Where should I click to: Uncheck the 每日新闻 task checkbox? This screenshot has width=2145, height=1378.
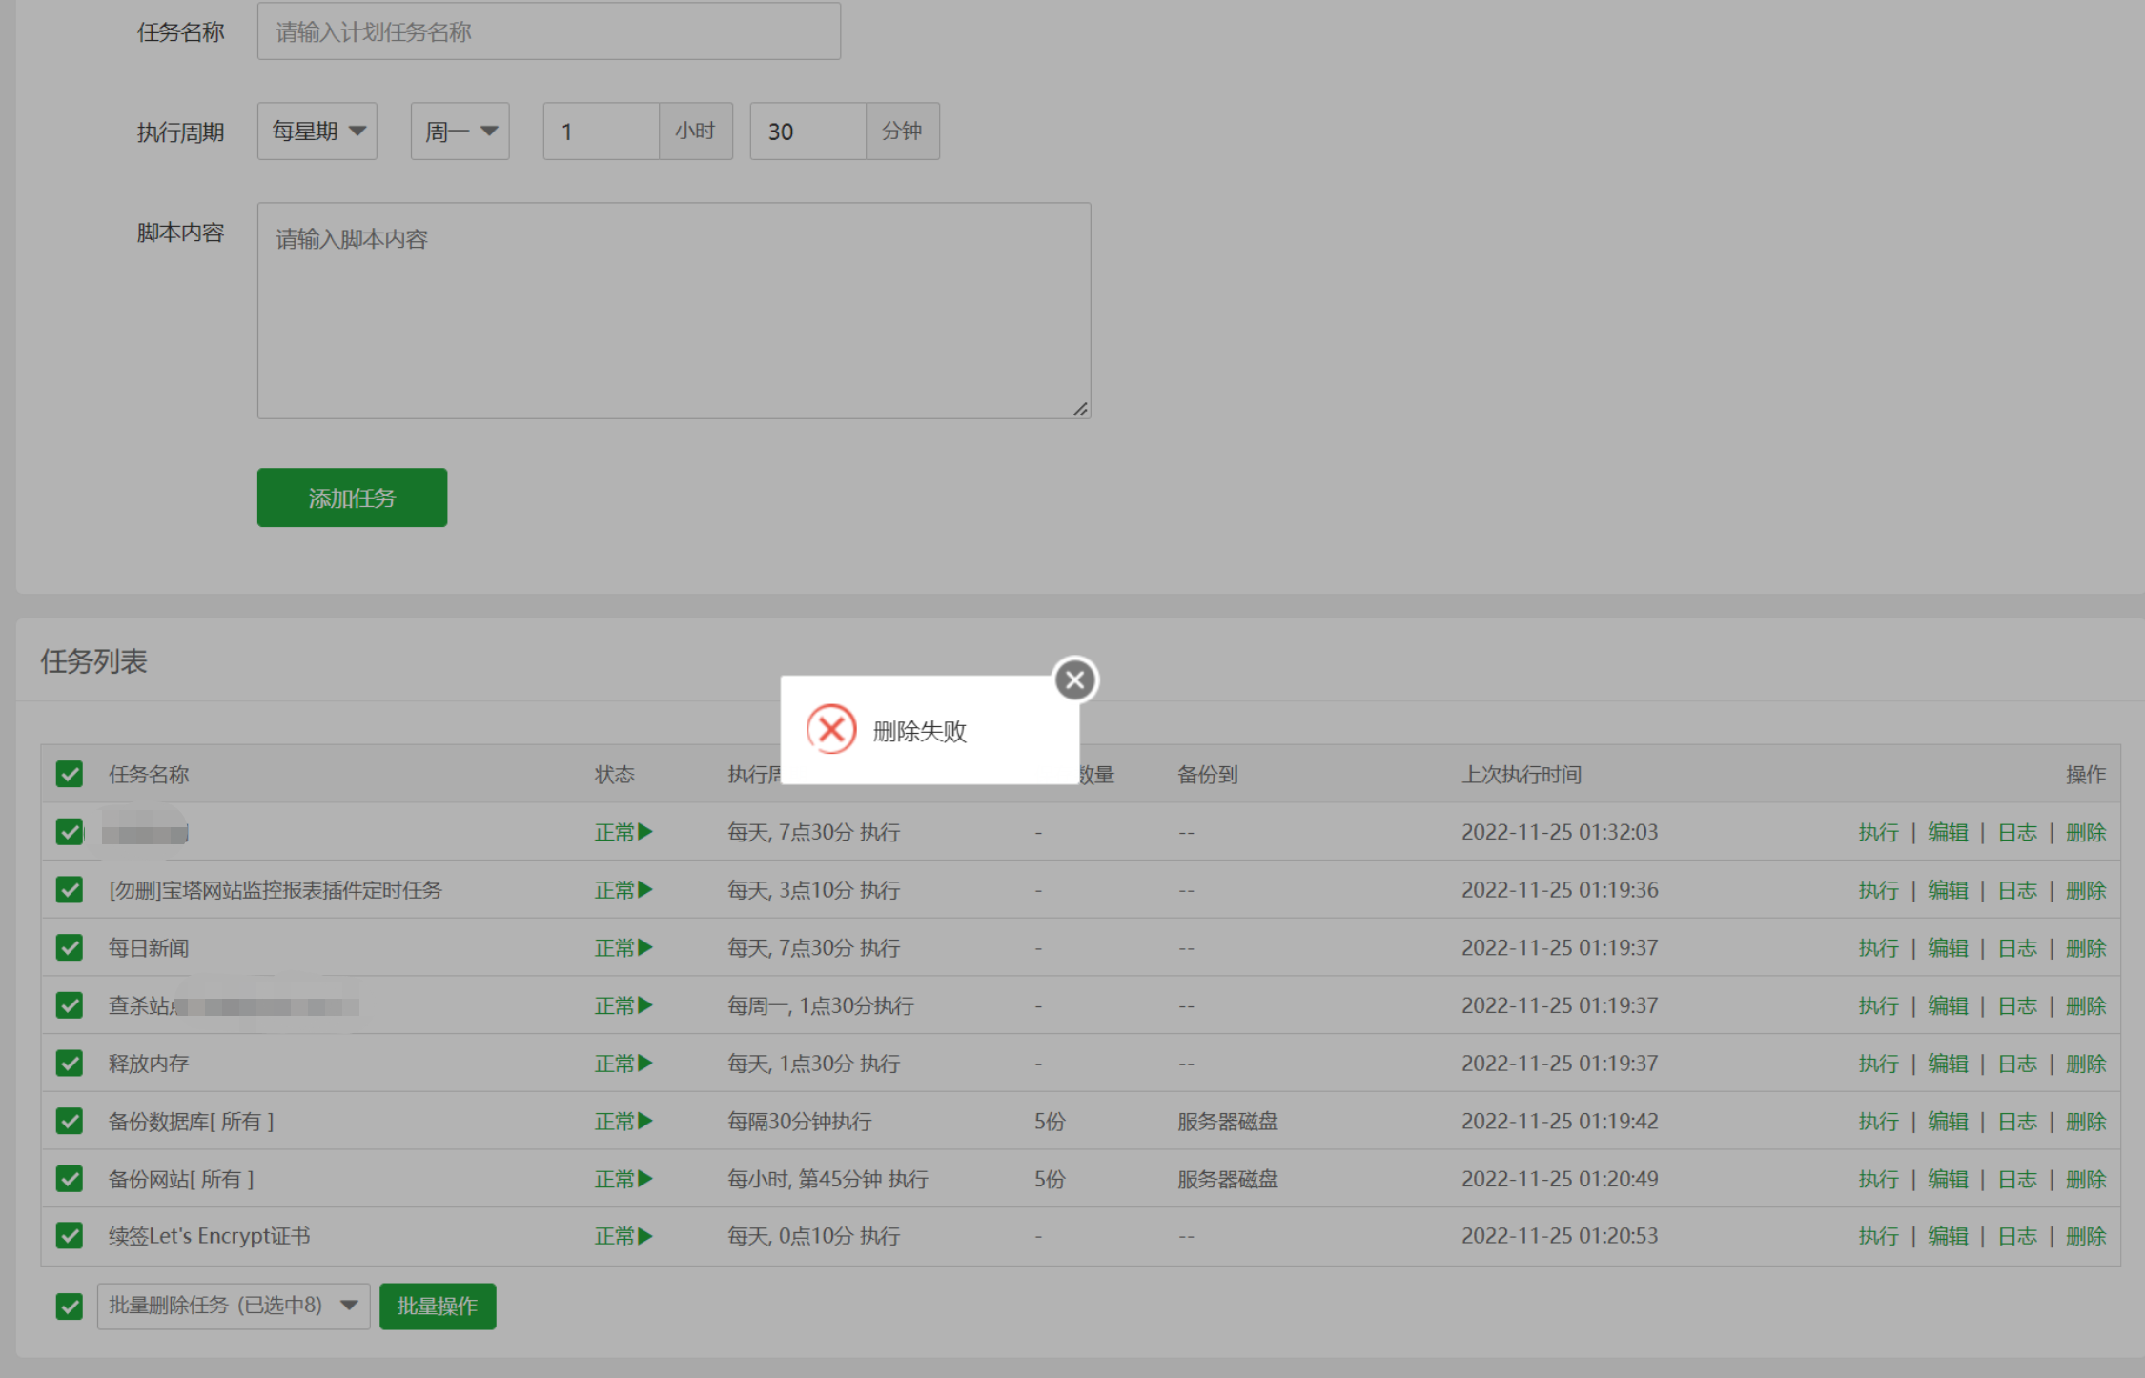(70, 947)
